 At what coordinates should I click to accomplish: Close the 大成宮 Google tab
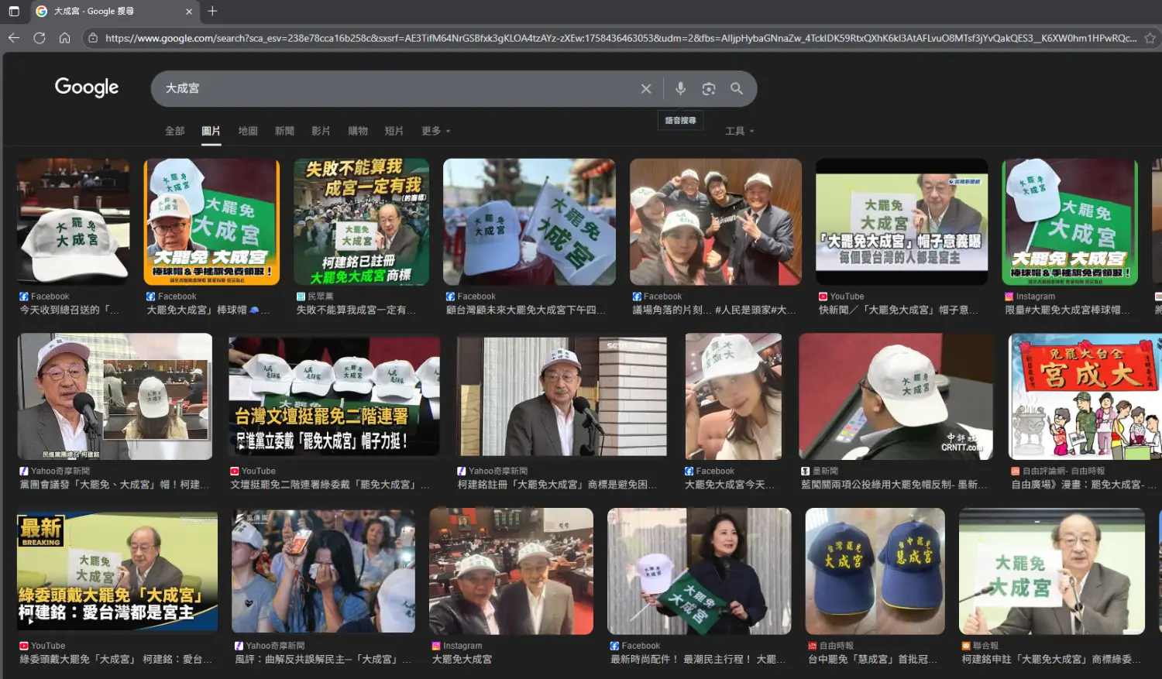coord(189,12)
